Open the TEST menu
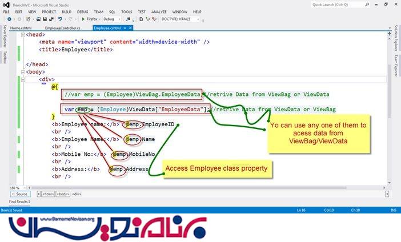 click(x=142, y=12)
